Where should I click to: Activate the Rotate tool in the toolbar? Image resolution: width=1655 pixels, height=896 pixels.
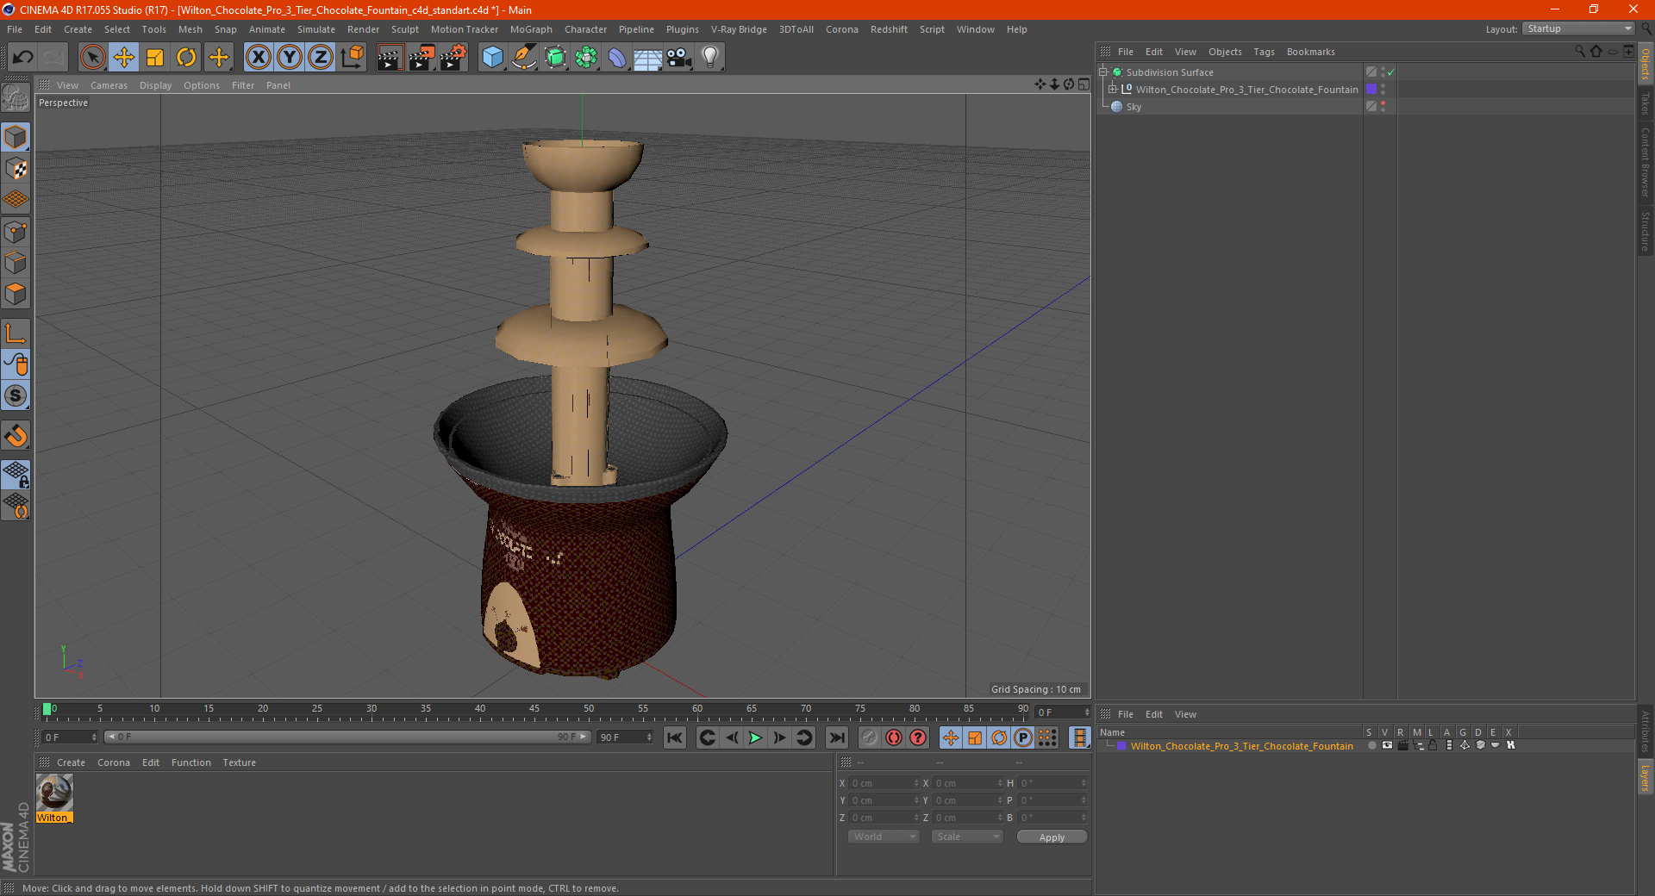(186, 58)
